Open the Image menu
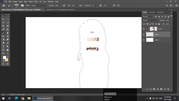The height and width of the screenshot is (101, 179). click(x=15, y=2)
